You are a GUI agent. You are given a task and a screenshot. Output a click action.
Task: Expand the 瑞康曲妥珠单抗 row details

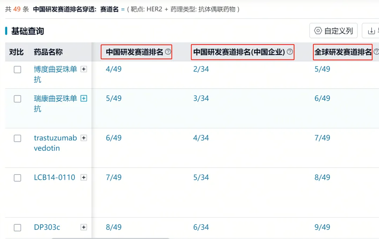click(x=84, y=98)
